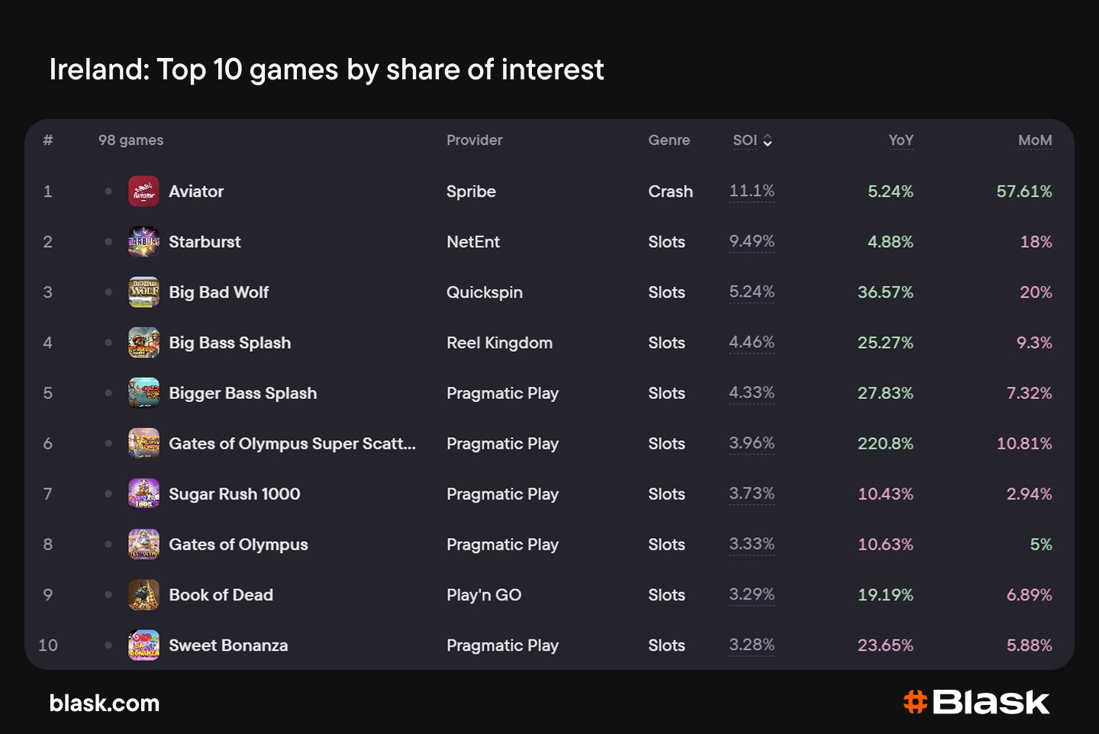Open the Reel Kingdom provider

click(499, 343)
